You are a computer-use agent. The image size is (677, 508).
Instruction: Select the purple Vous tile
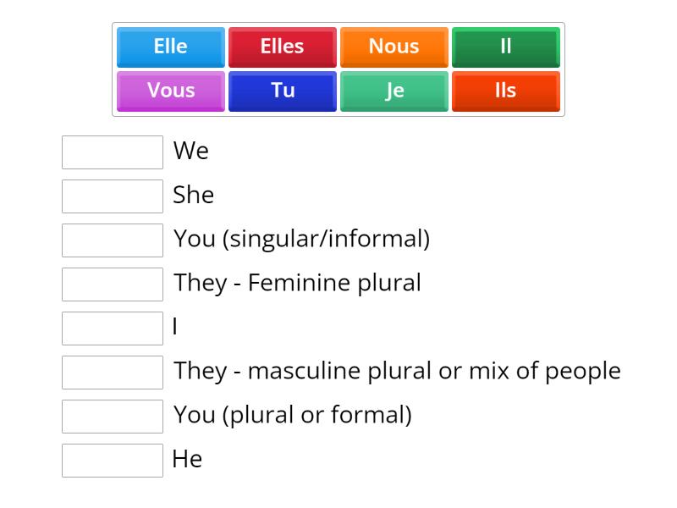coord(169,91)
